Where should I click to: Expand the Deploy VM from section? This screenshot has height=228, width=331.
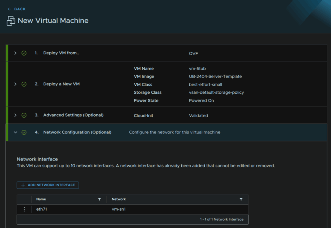(15, 53)
